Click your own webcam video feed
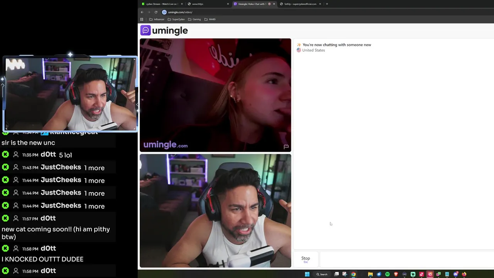Image resolution: width=494 pixels, height=278 pixels. click(215, 211)
